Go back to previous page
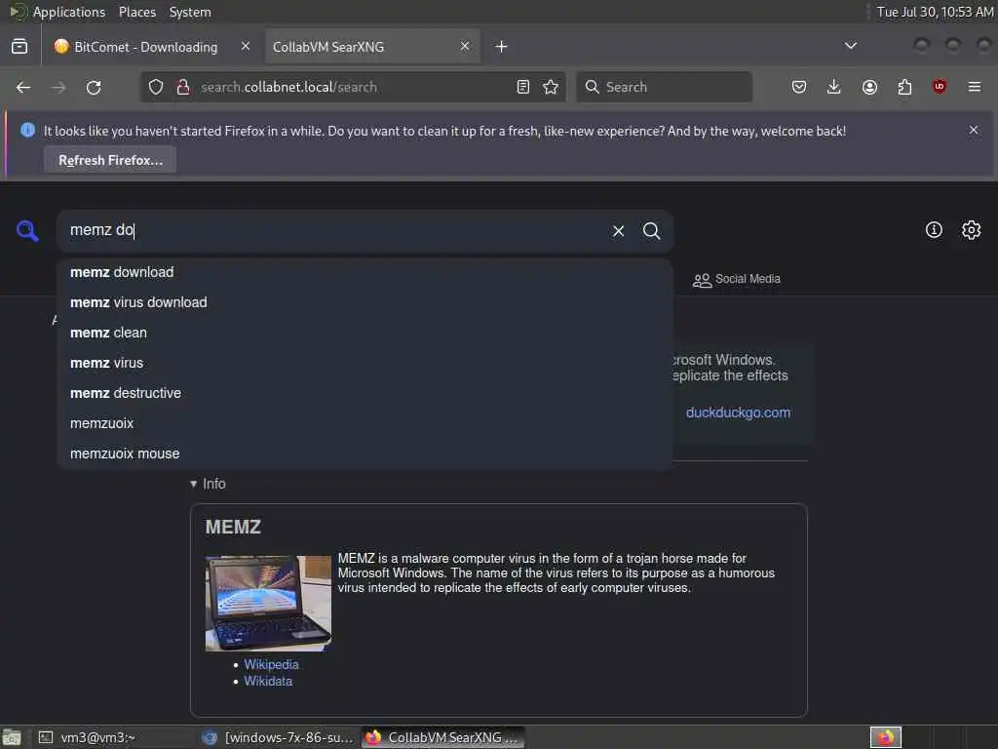 tap(23, 87)
